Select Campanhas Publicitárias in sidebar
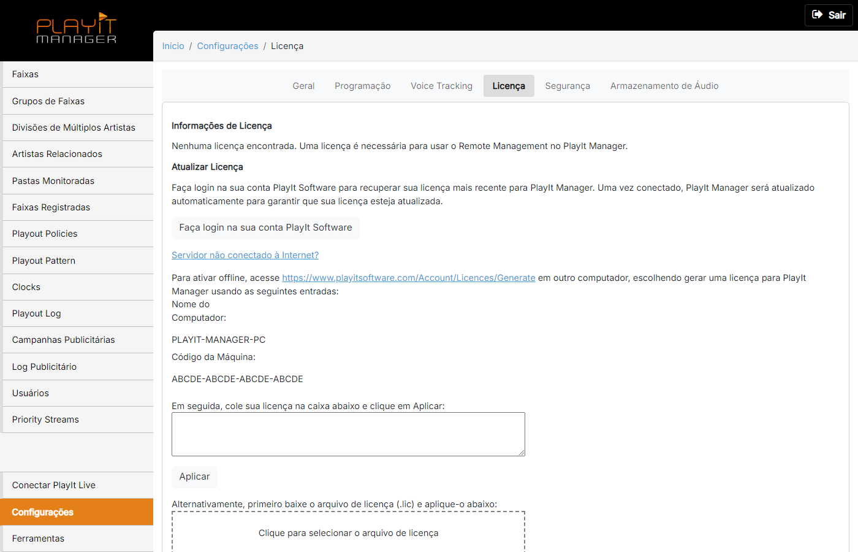The height and width of the screenshot is (552, 858). (x=78, y=340)
